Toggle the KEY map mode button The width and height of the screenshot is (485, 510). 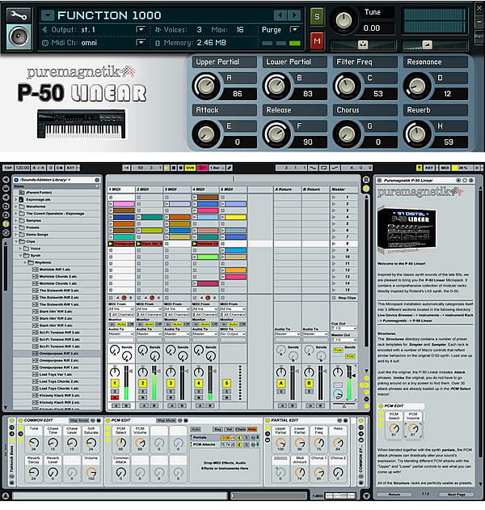point(429,168)
